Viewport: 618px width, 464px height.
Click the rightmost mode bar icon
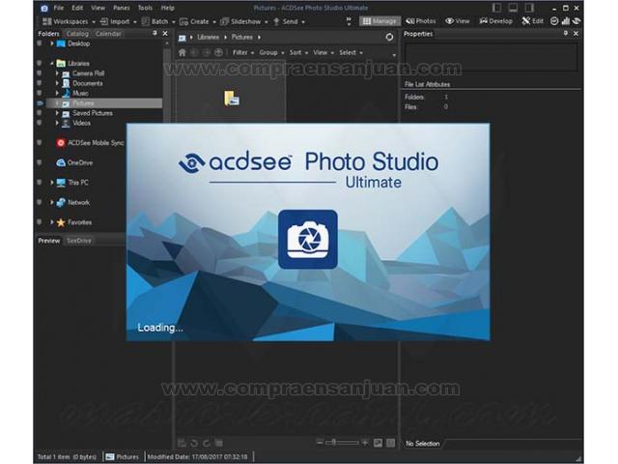[576, 21]
